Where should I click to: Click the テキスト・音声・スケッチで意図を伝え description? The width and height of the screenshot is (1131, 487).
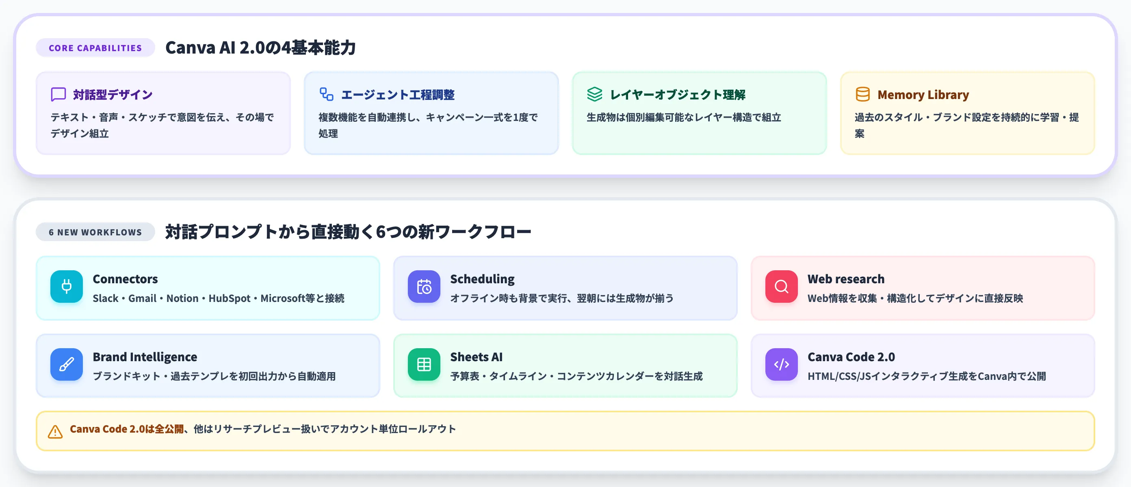pos(162,125)
